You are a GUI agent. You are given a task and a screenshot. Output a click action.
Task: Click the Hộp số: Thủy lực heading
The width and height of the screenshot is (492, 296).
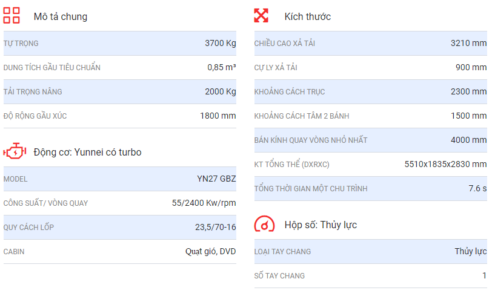(321, 225)
